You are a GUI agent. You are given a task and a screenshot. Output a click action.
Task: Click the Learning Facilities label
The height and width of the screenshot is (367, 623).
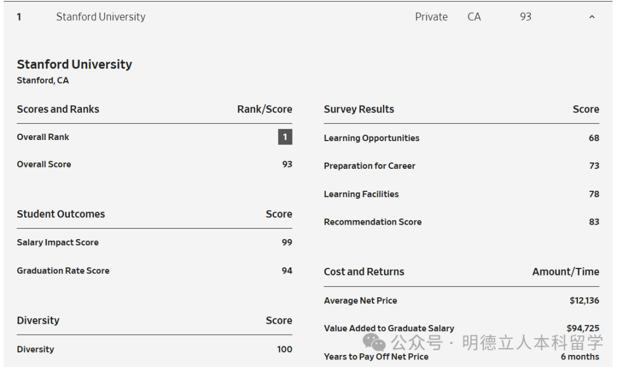tap(361, 194)
